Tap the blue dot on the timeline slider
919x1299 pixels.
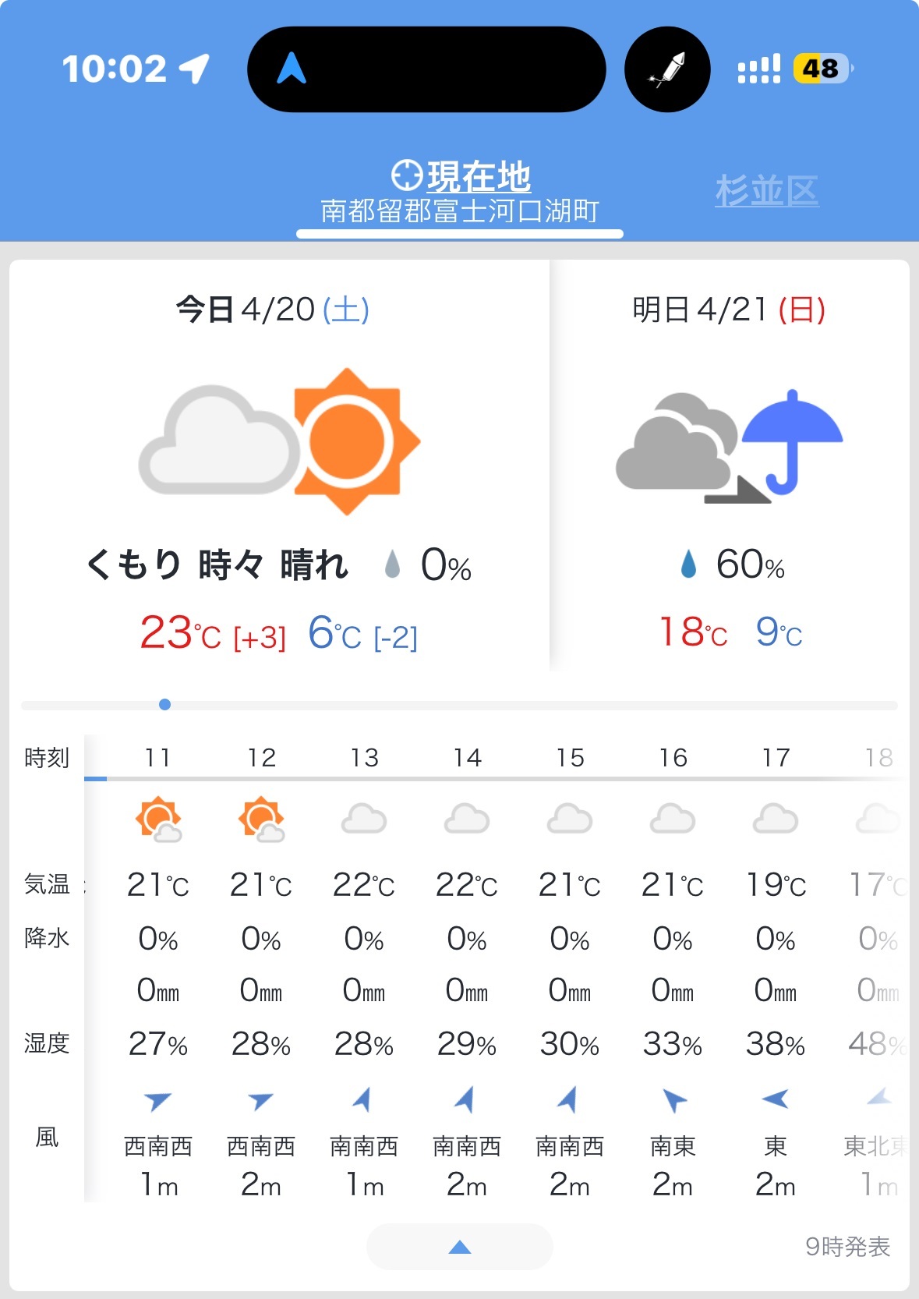(x=164, y=705)
